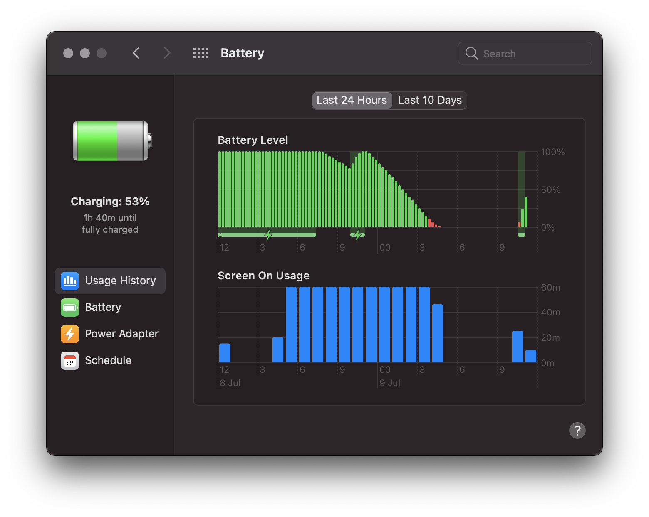Go back using the back chevron
The image size is (649, 517).
(136, 53)
